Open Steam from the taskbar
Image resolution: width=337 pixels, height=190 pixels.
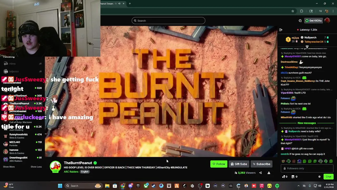(x=153, y=186)
